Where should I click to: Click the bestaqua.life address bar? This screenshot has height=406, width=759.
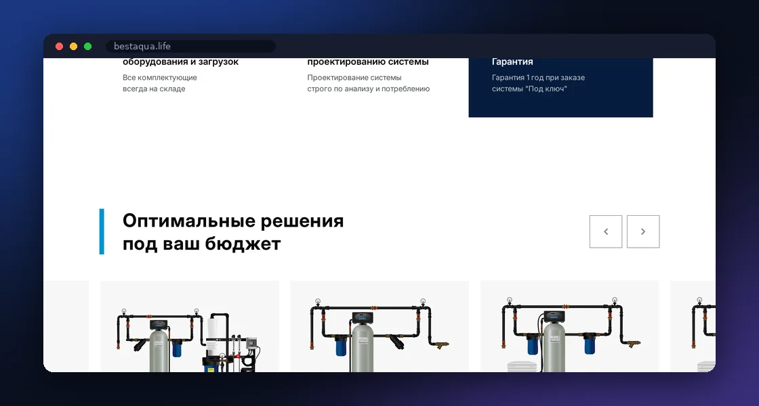pos(190,47)
